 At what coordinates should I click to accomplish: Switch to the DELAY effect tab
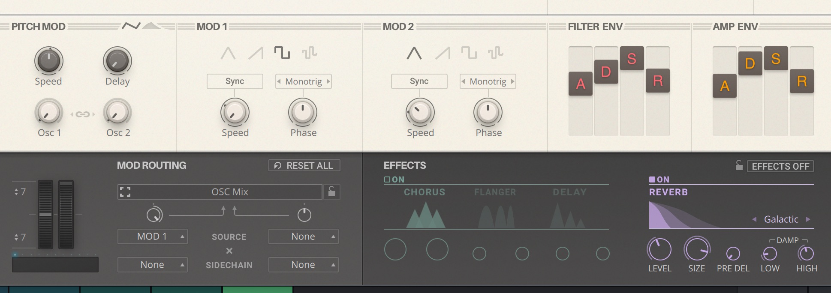point(569,192)
